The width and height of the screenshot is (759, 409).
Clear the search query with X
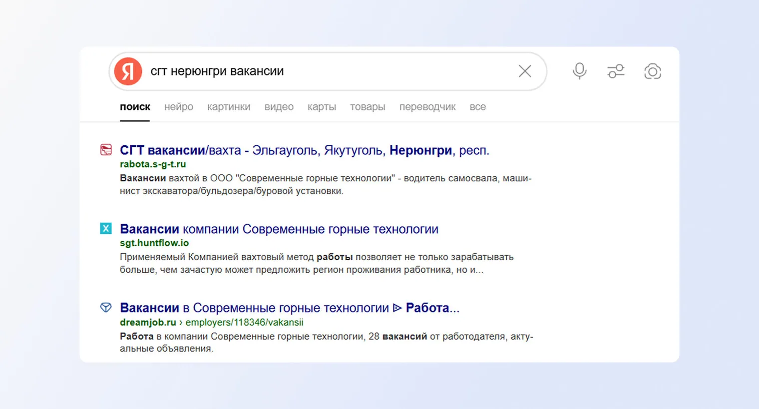click(x=525, y=71)
